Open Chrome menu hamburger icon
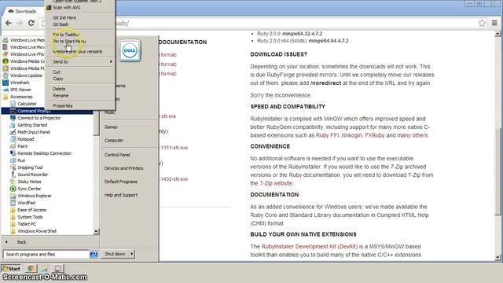This screenshot has width=503, height=283. tap(494, 23)
